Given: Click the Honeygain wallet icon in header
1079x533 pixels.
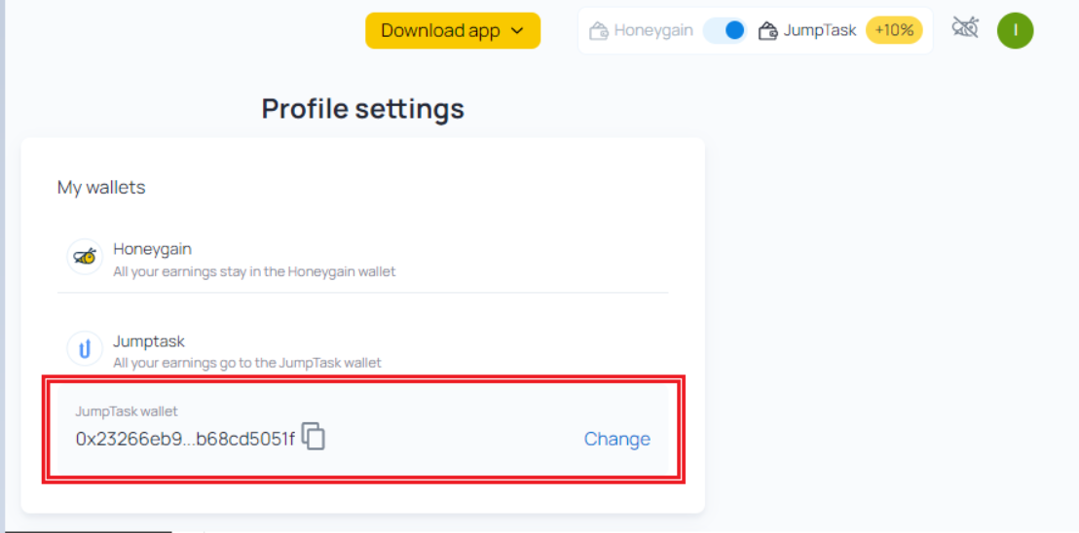Looking at the screenshot, I should [x=599, y=31].
